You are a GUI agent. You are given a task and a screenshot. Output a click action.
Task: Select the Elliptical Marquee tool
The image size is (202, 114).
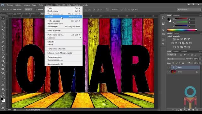coord(3,22)
